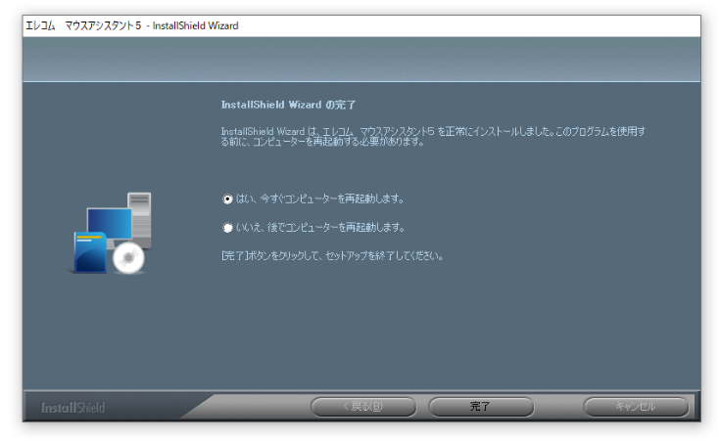This screenshot has width=719, height=441.
Task: Select the はい、今すぐ再起動 radio button
Action: click(x=227, y=199)
